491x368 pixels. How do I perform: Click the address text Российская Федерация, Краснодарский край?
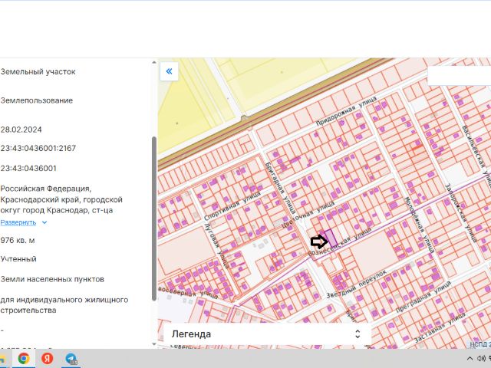pos(61,199)
